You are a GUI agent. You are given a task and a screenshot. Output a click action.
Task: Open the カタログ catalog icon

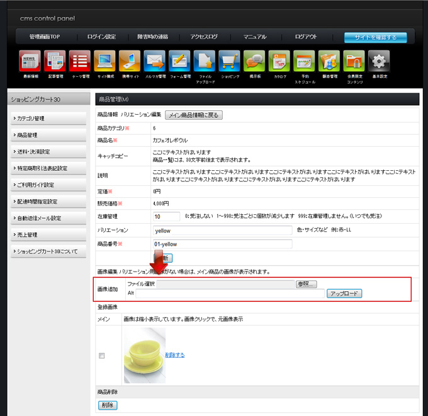click(x=279, y=61)
